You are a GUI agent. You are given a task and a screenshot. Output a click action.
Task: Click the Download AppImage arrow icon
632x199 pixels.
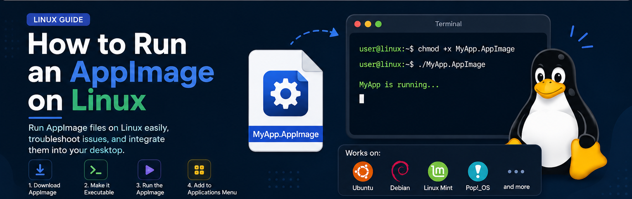(x=40, y=170)
